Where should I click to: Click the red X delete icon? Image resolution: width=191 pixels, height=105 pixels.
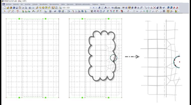coord(155,8)
